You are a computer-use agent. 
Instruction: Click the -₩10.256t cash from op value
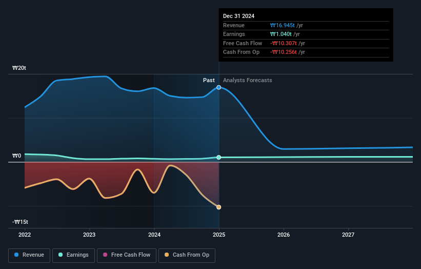(283, 52)
